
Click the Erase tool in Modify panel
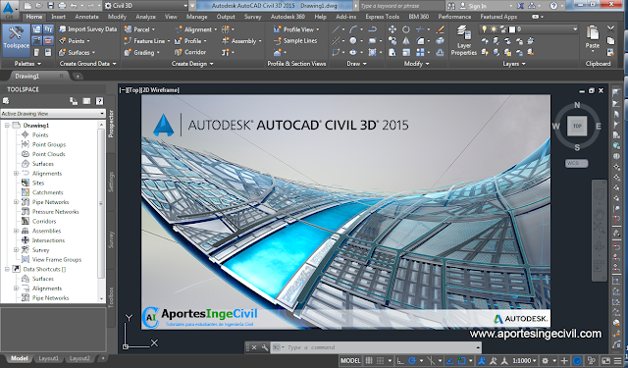(441, 29)
